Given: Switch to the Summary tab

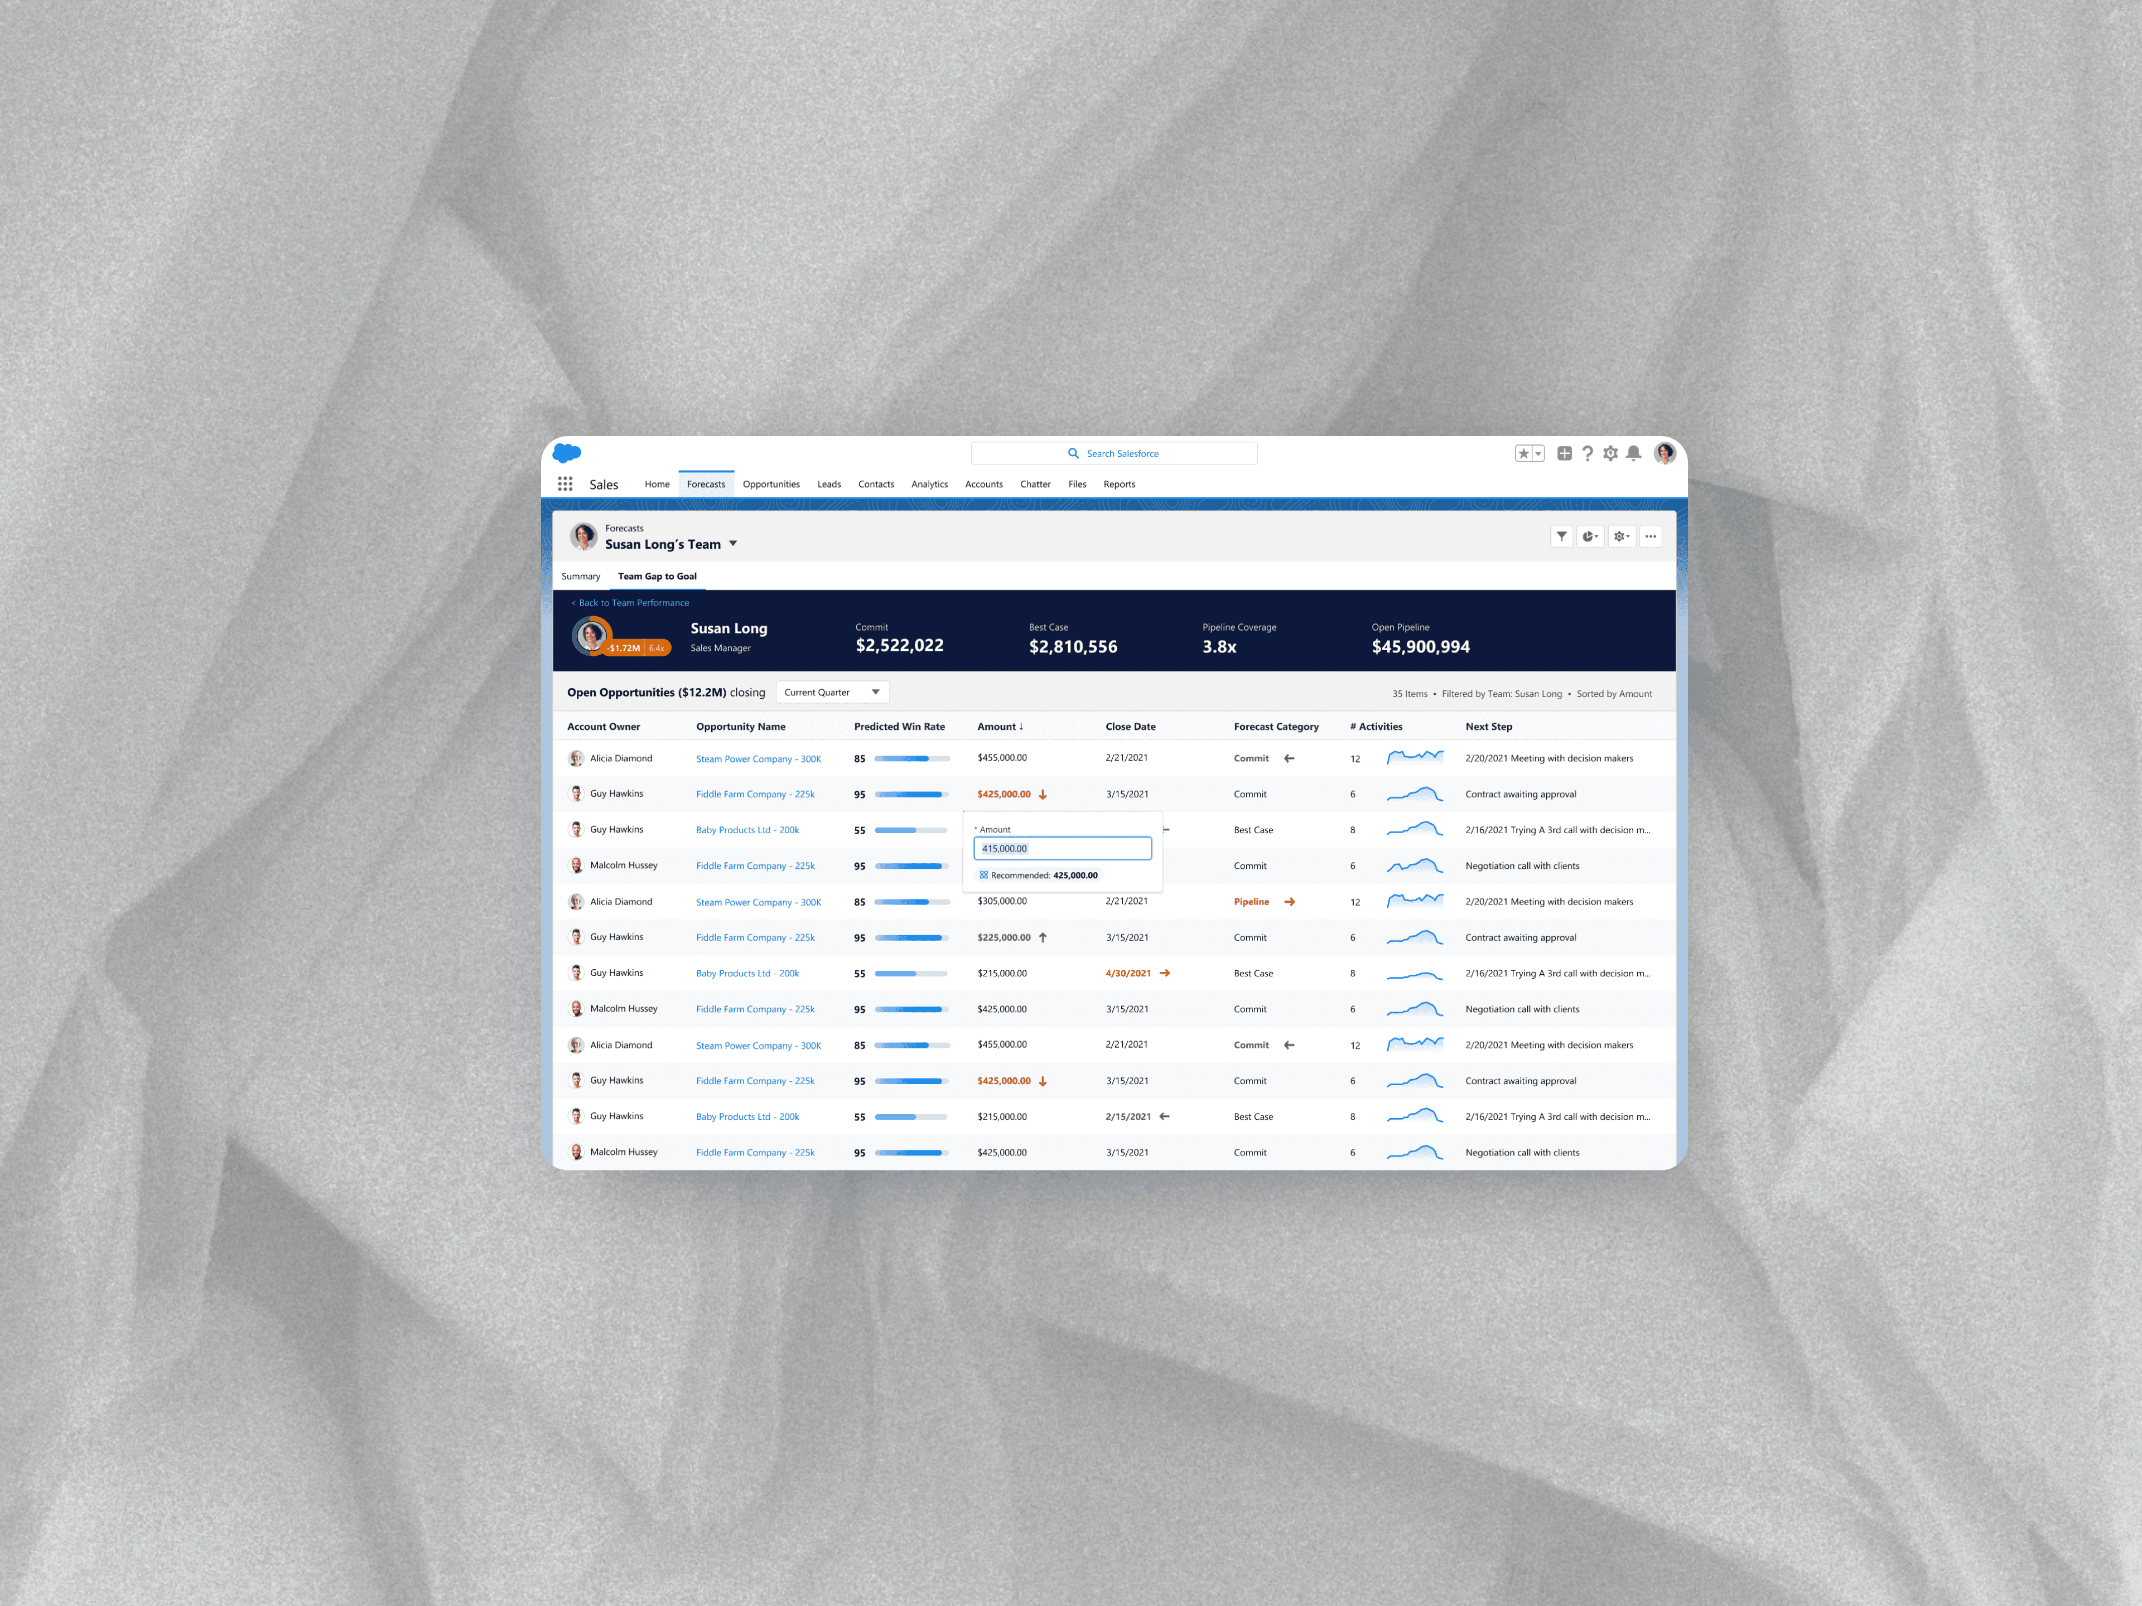Looking at the screenshot, I should coord(580,576).
